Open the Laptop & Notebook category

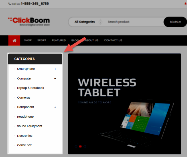coord(30,88)
